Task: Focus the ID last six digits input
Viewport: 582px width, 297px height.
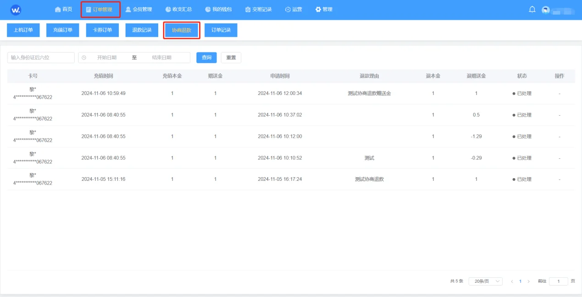Action: (x=41, y=58)
